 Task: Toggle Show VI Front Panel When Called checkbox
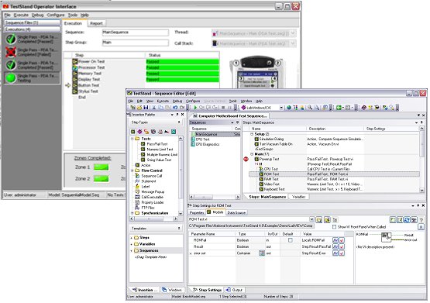334,227
